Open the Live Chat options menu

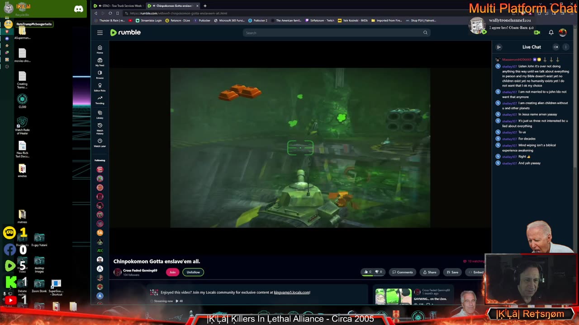[565, 47]
